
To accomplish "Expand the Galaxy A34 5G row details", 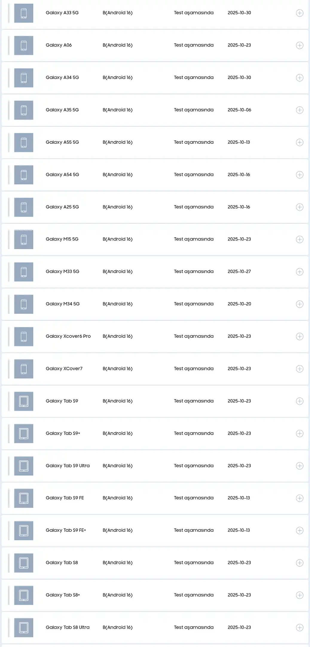I will click(x=300, y=78).
